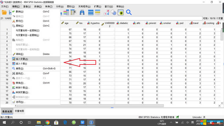Image resolution: width=224 pixels, height=126 pixels.
Task: Click the green plus toolbar icon
Action: (x=121, y=12)
